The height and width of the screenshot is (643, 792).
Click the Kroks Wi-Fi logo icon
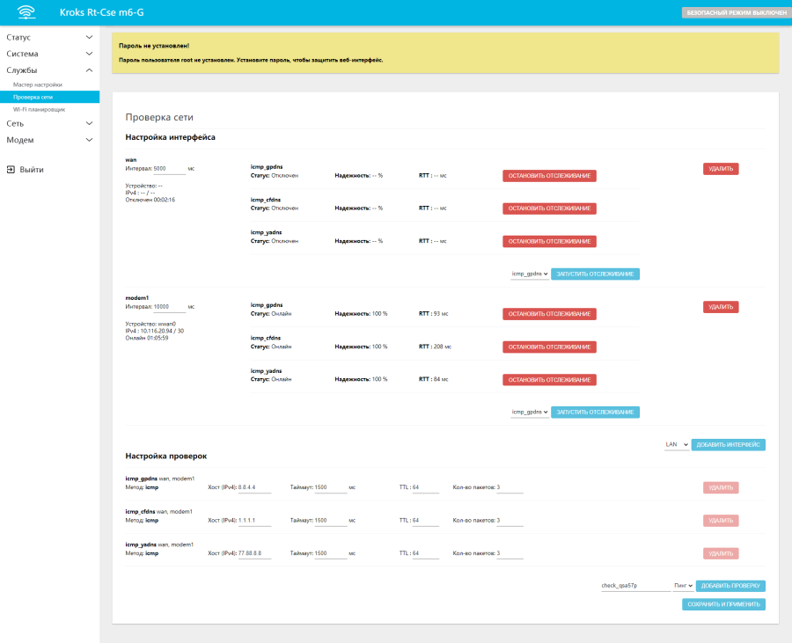click(x=26, y=12)
